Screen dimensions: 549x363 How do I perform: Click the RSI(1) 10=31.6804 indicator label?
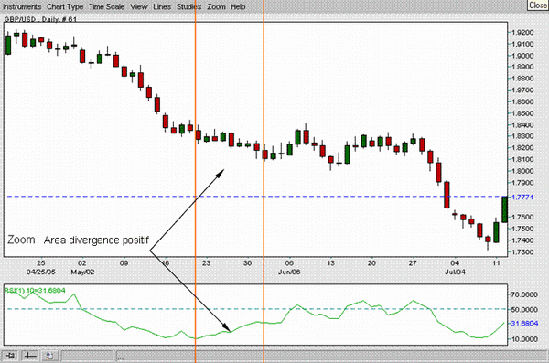click(35, 290)
